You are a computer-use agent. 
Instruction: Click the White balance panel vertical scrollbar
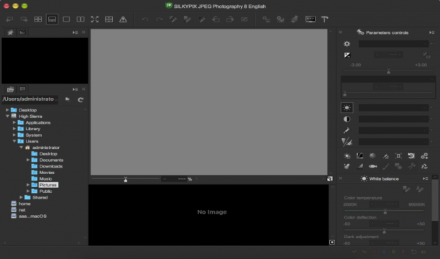435,200
